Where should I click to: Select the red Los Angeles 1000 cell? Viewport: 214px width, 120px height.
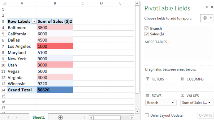tap(55, 46)
